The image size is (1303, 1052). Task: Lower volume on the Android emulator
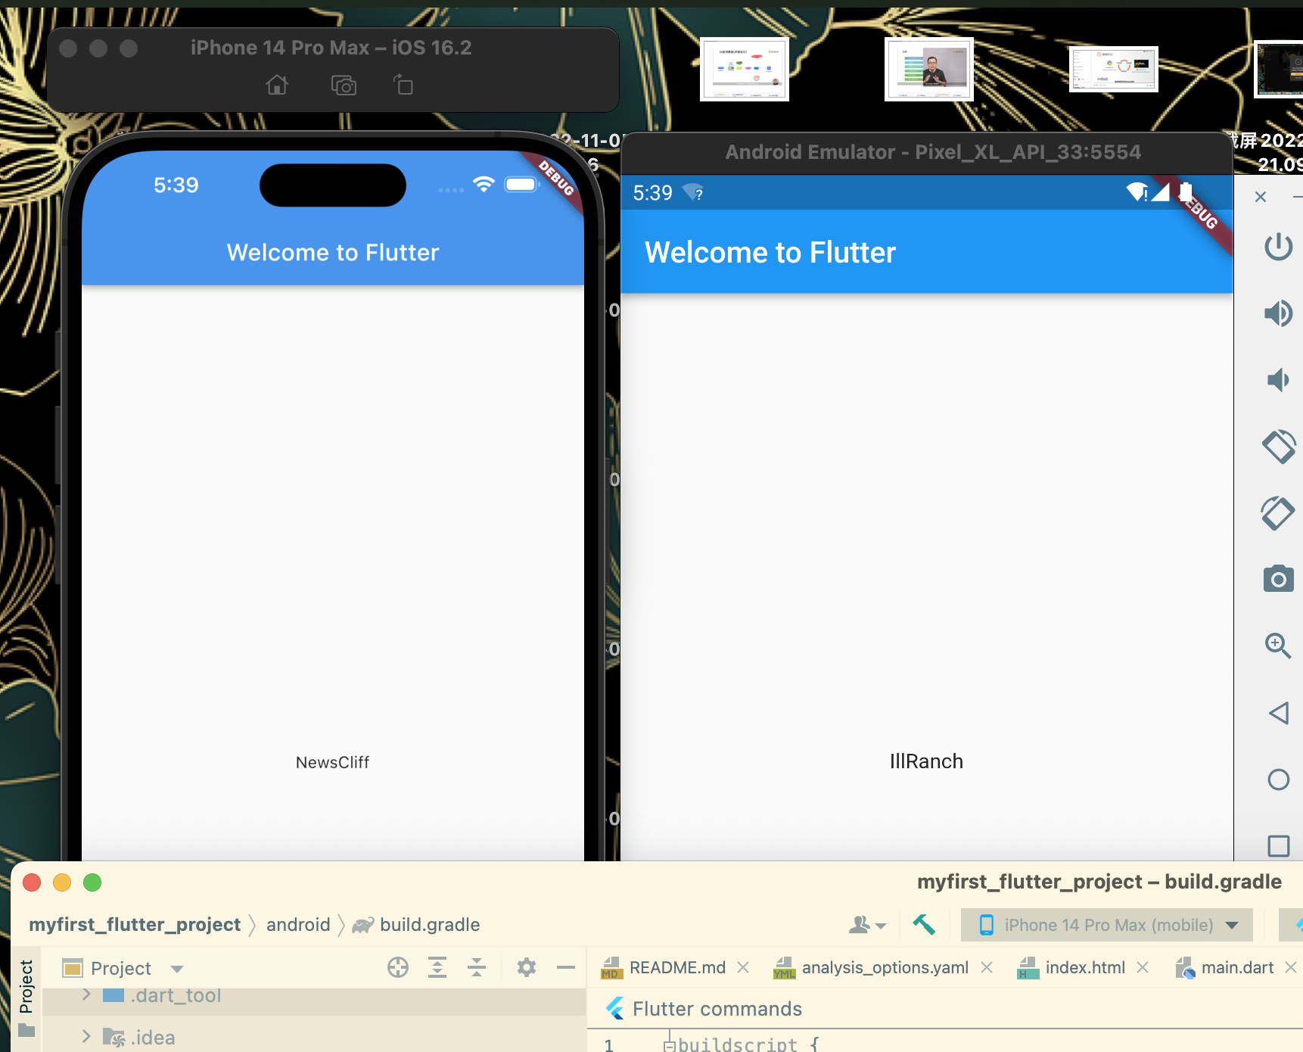click(x=1278, y=379)
